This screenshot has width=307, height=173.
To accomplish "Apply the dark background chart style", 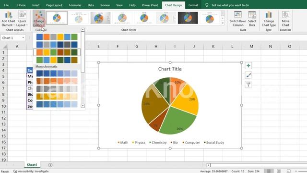I will tap(188, 18).
